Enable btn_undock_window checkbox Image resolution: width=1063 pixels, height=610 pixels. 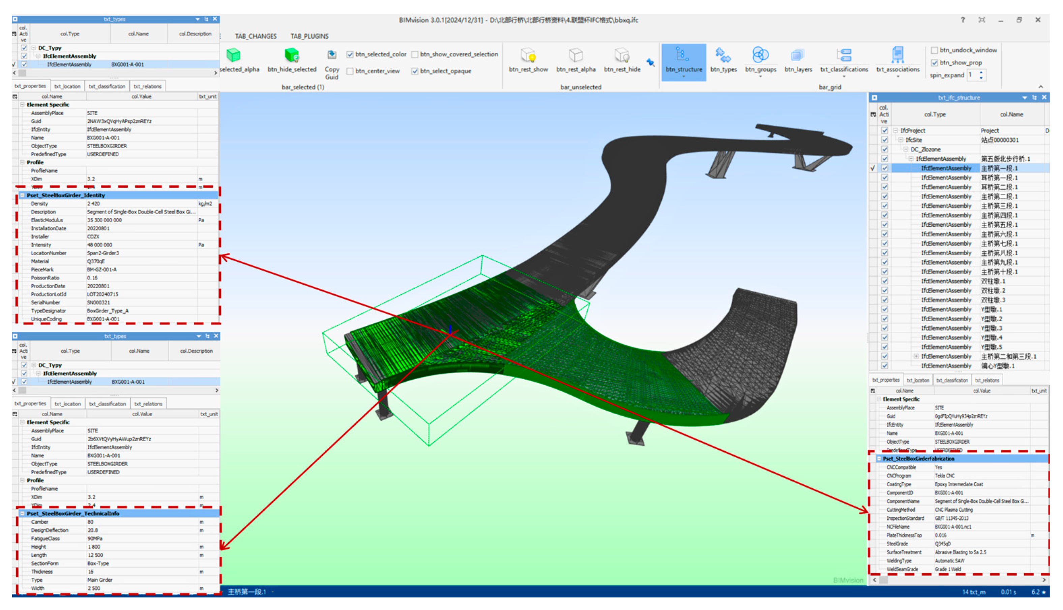(934, 50)
